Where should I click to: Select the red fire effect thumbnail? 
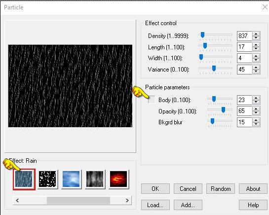[x=118, y=179]
